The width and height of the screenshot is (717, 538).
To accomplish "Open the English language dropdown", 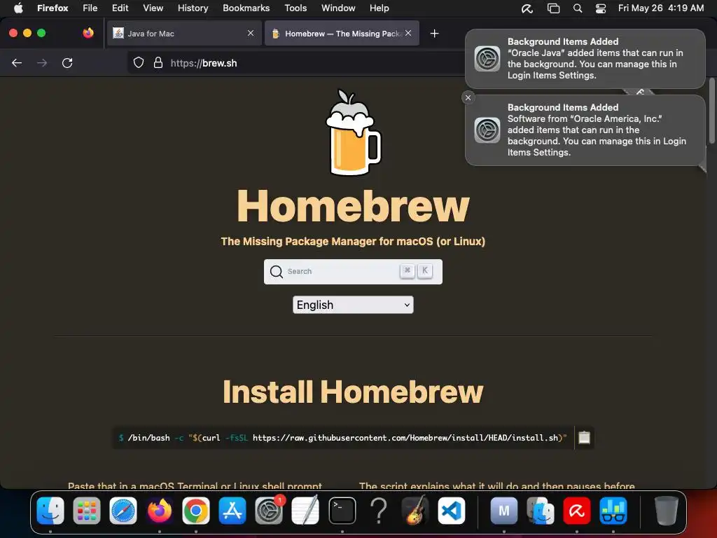I will [353, 305].
